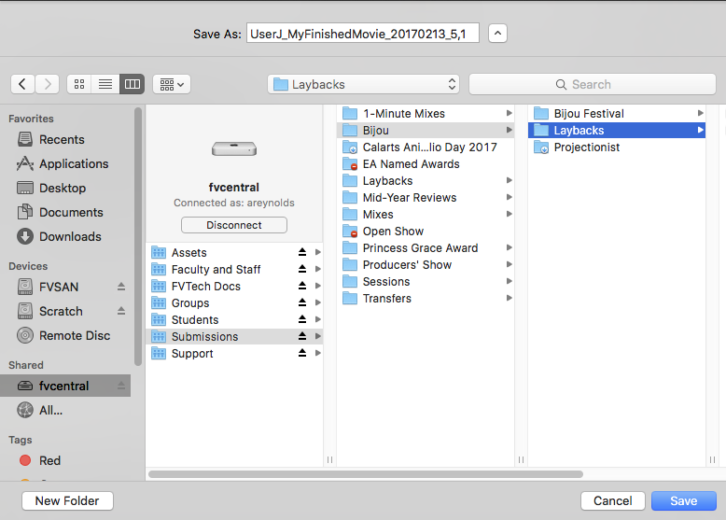The width and height of the screenshot is (726, 520).
Task: Eject the FVTech Docs share
Action: click(302, 286)
